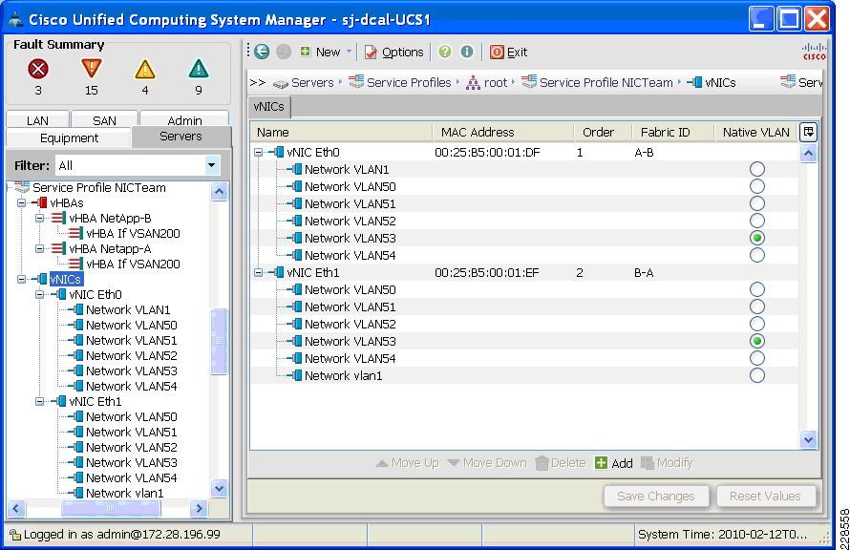Collapse the vNICs node in tree
This screenshot has width=850, height=550.
21,280
